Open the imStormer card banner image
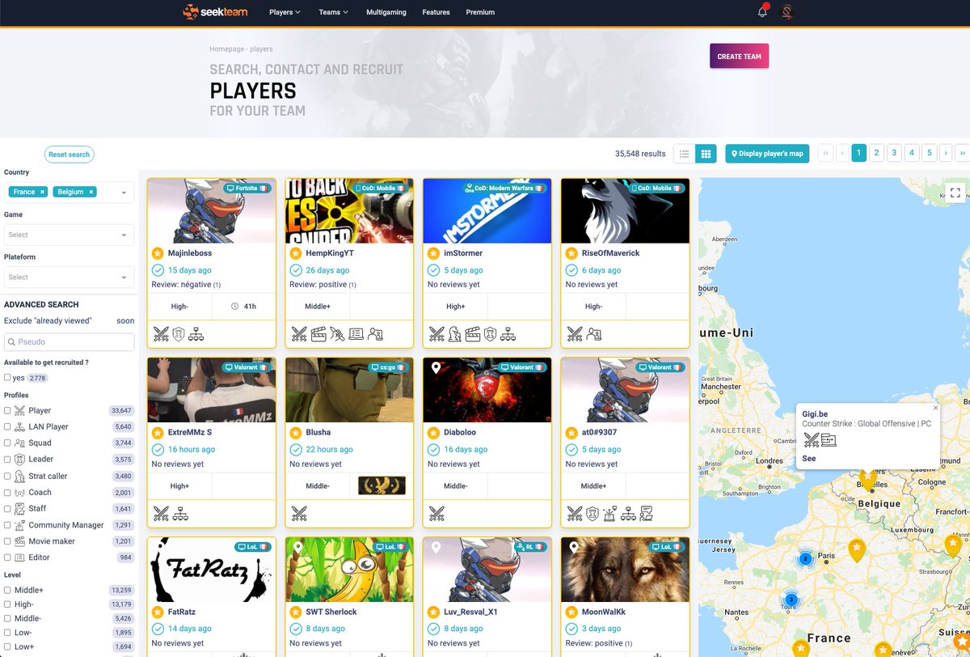The image size is (970, 657). pyautogui.click(x=487, y=211)
